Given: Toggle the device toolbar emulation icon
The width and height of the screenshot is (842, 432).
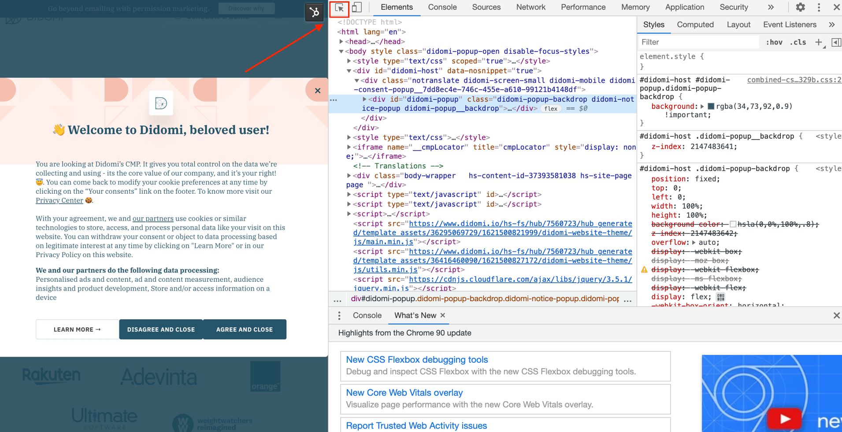Looking at the screenshot, I should (x=357, y=7).
